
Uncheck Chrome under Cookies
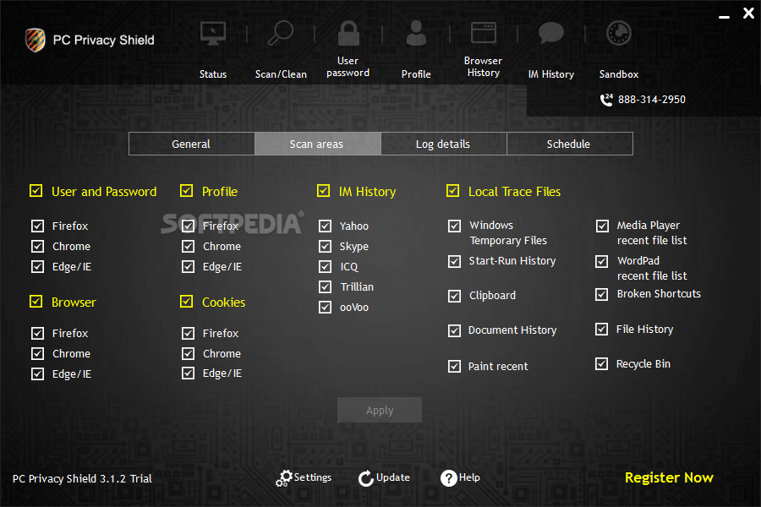click(188, 353)
